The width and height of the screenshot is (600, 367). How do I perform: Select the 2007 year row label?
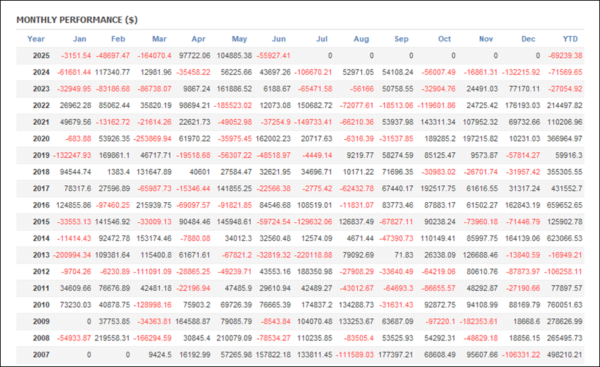click(x=41, y=355)
